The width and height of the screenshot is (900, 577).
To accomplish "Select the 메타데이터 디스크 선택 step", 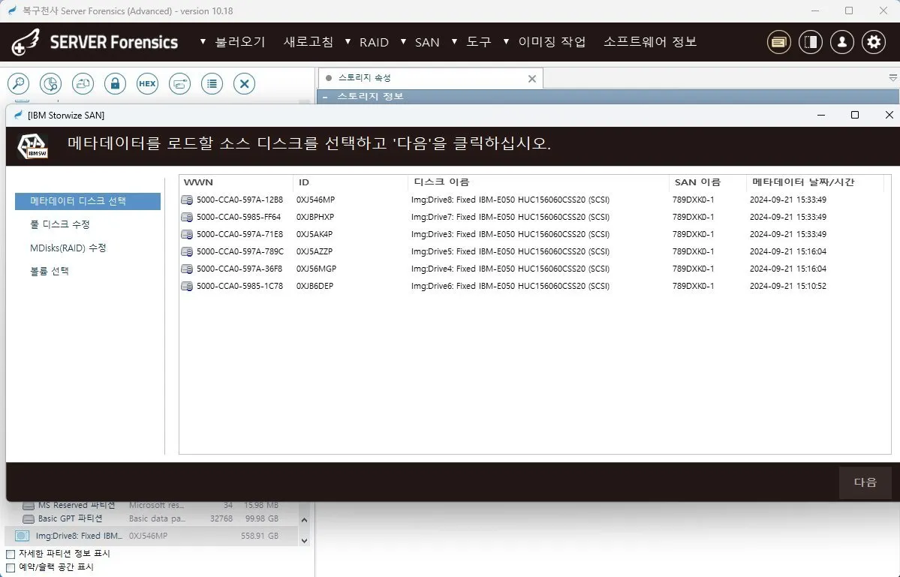I will pos(88,201).
